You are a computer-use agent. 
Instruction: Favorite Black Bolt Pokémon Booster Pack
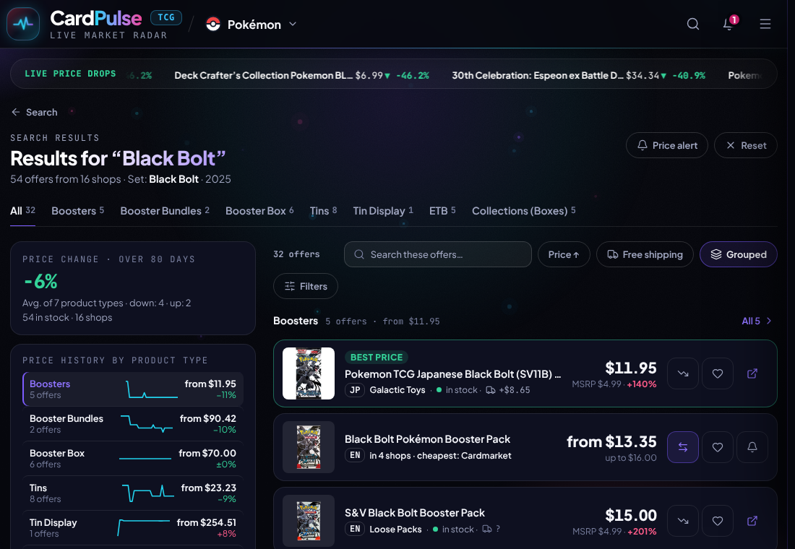(718, 447)
